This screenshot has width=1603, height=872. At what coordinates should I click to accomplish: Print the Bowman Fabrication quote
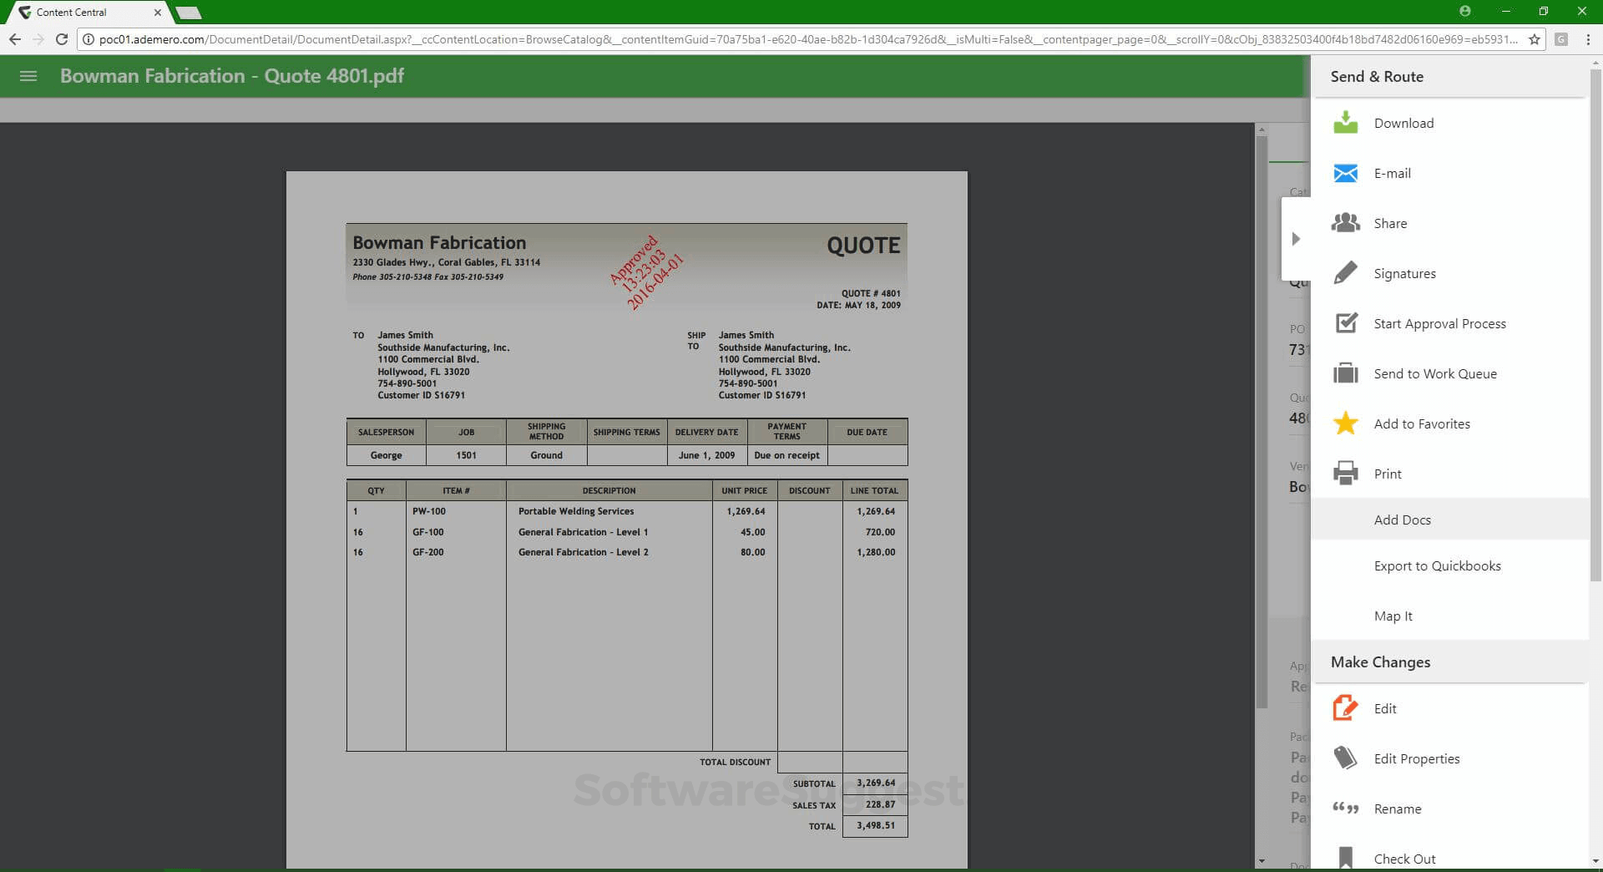(1346, 474)
